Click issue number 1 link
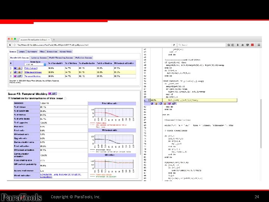Screen dimensions: 269x202 tap(10, 68)
